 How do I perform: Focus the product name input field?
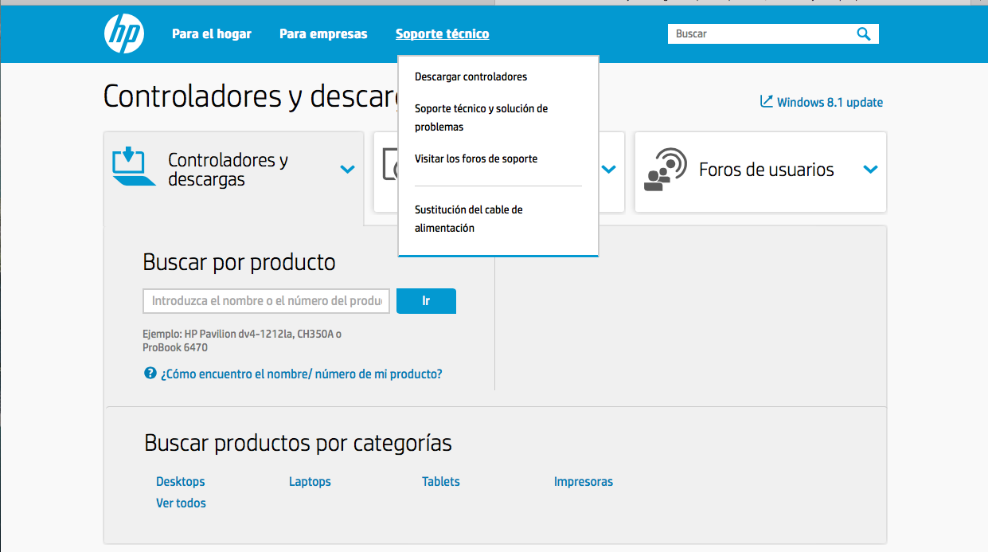(266, 301)
